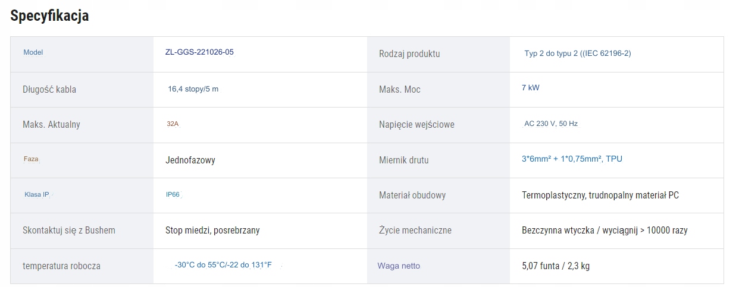Viewport: 739px width, 287px height.
Task: Select the IP66 rating value
Action: tap(173, 194)
